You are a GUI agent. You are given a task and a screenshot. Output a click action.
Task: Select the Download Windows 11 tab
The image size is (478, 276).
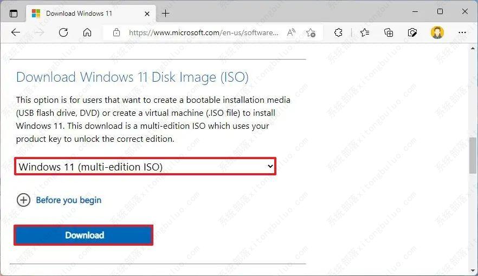81,13
